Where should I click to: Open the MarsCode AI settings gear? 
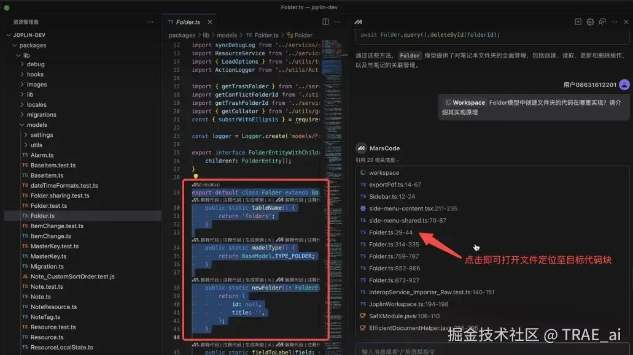tap(589, 21)
